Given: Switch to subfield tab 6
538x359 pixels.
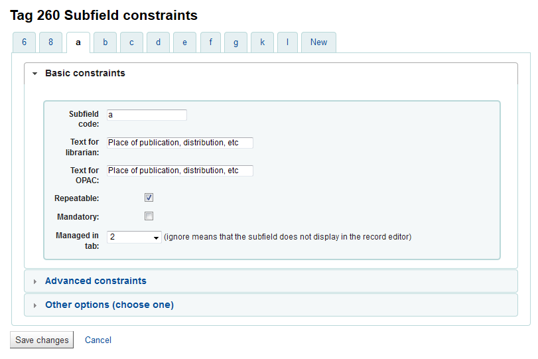Looking at the screenshot, I should 24,42.
